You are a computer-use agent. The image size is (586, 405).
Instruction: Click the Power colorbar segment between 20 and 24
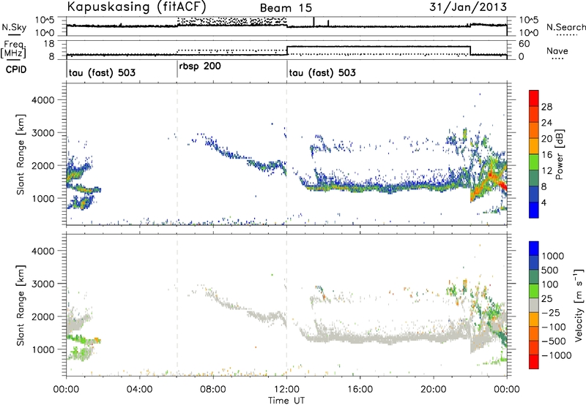click(534, 130)
